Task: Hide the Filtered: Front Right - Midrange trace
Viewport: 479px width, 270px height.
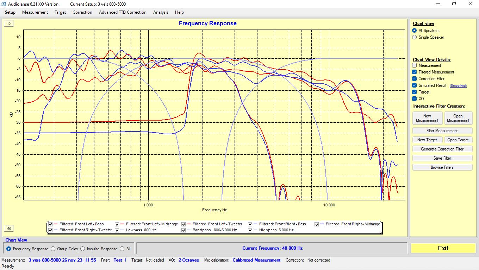Action: pos(317,224)
